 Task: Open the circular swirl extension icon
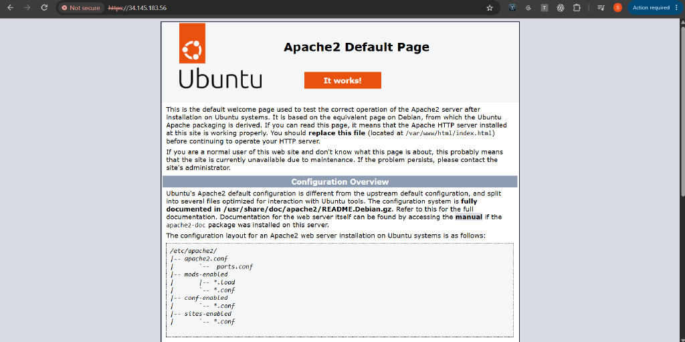(528, 8)
